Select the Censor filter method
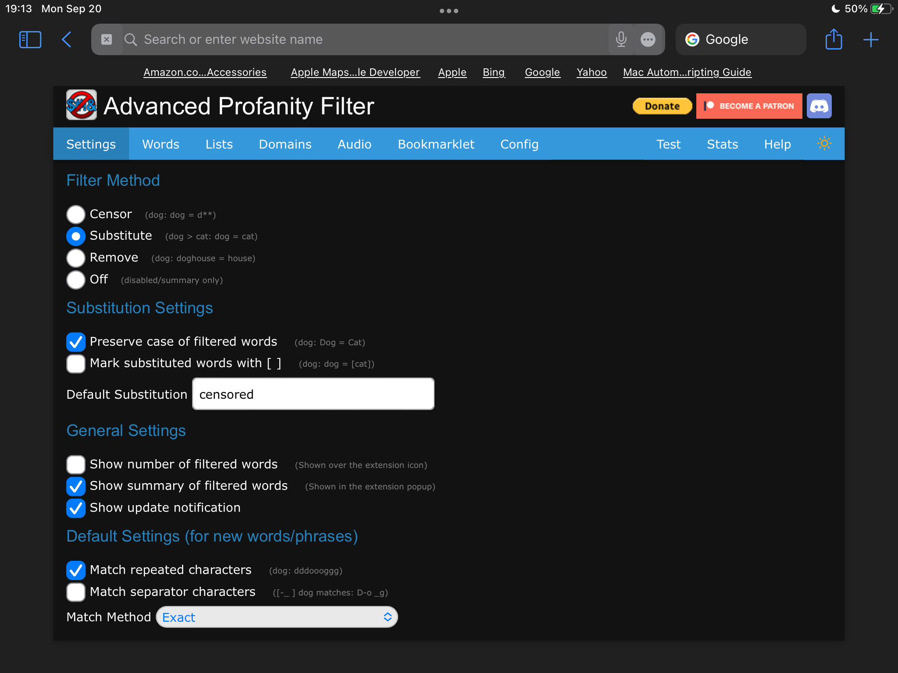Screen dimensions: 898x673 click(x=75, y=214)
